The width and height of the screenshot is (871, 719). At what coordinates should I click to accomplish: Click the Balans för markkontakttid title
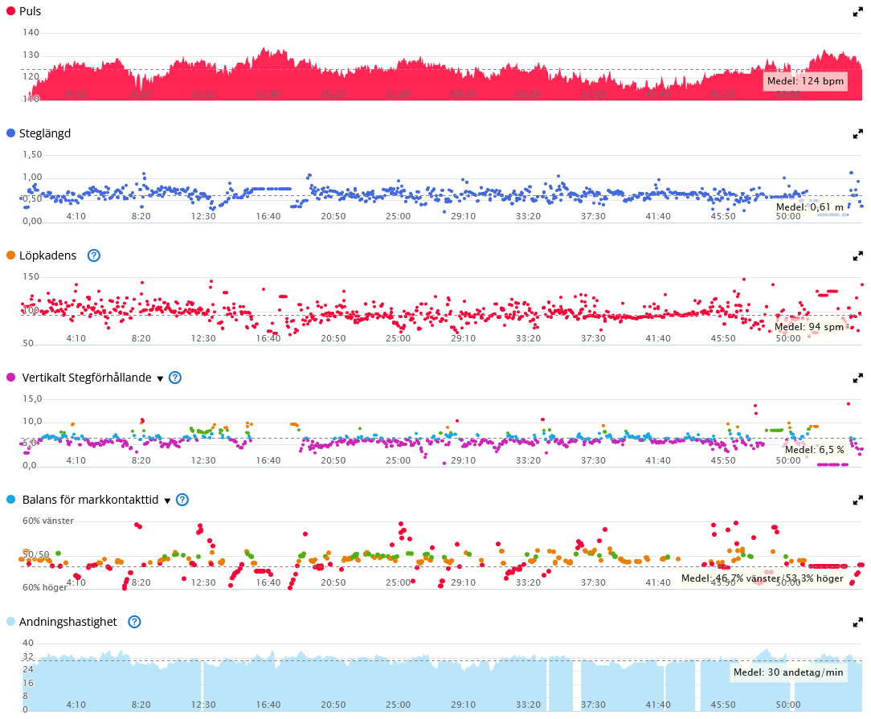(91, 500)
